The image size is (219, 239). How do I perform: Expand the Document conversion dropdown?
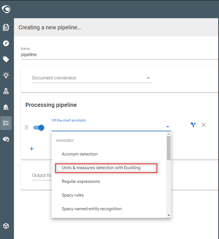click(x=92, y=78)
